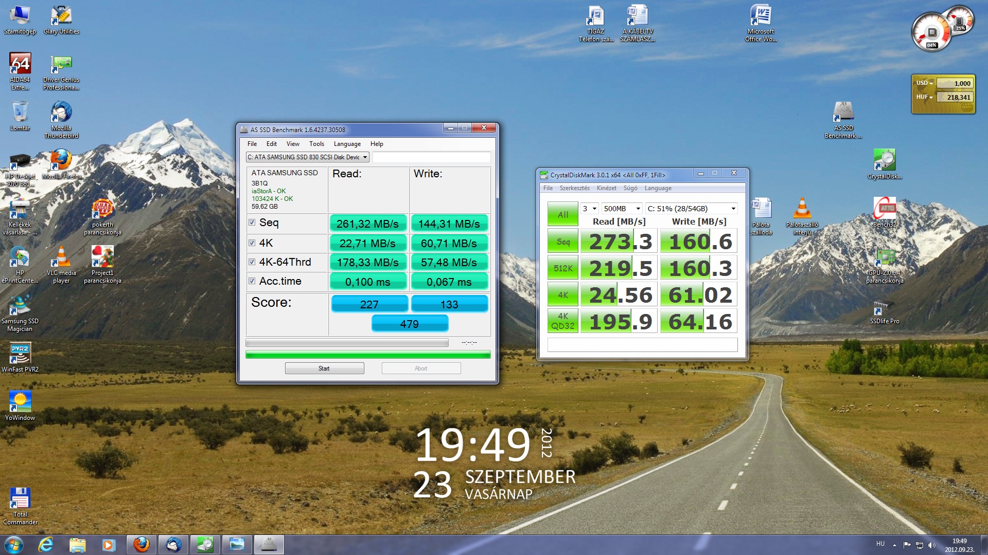Open the Szerkesztés menu in CrystalDiskMark
The image size is (988, 555).
point(574,188)
